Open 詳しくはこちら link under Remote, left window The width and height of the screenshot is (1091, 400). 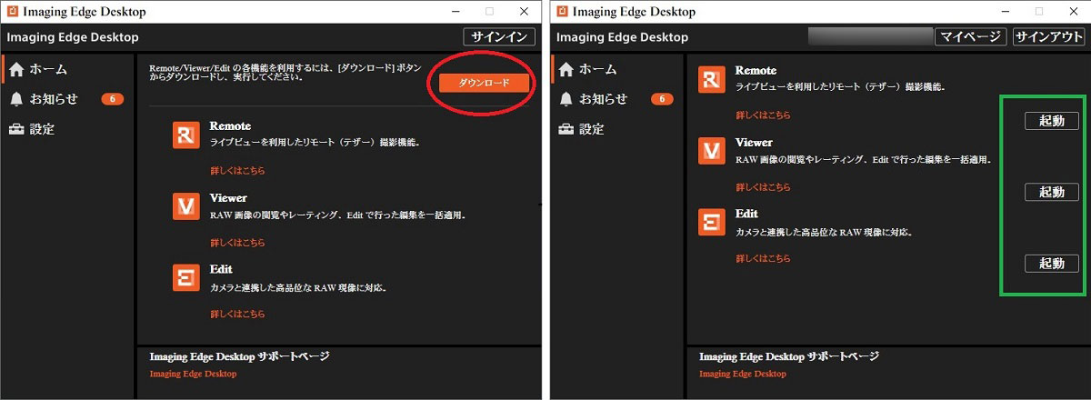click(x=237, y=170)
